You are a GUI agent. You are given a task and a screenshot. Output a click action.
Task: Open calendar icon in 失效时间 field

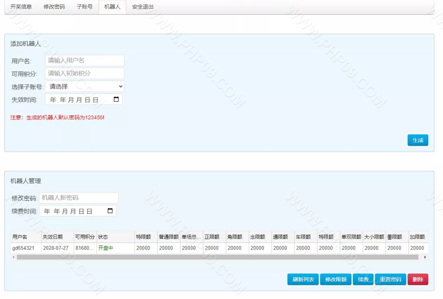pyautogui.click(x=116, y=100)
